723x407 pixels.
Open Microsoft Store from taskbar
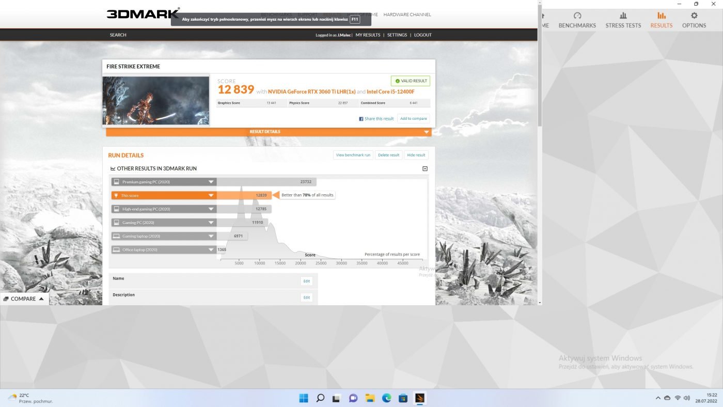click(x=403, y=398)
